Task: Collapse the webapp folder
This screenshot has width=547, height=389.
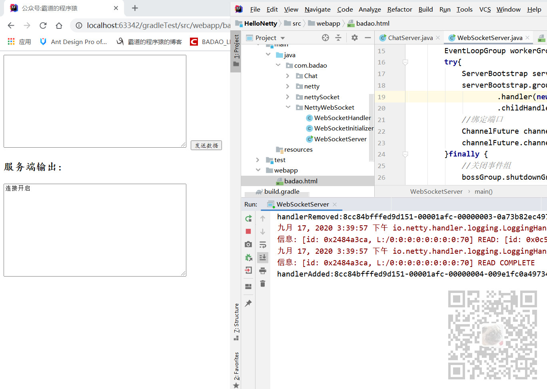Action: [258, 170]
